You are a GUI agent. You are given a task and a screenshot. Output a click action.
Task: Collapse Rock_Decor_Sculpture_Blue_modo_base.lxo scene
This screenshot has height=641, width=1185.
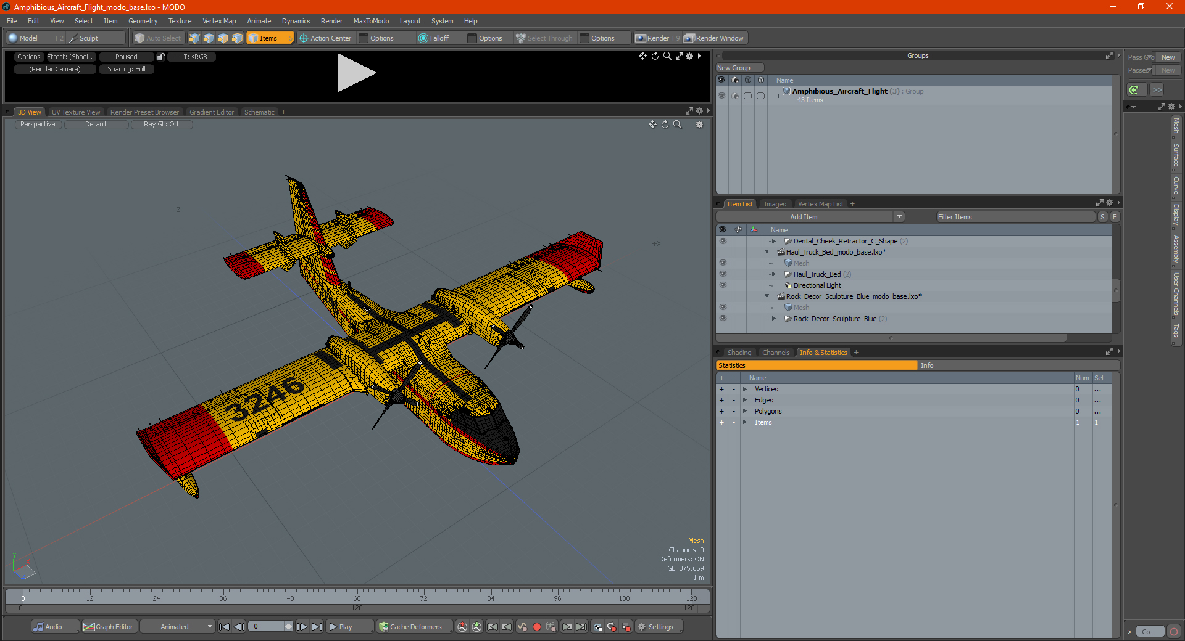pyautogui.click(x=767, y=296)
